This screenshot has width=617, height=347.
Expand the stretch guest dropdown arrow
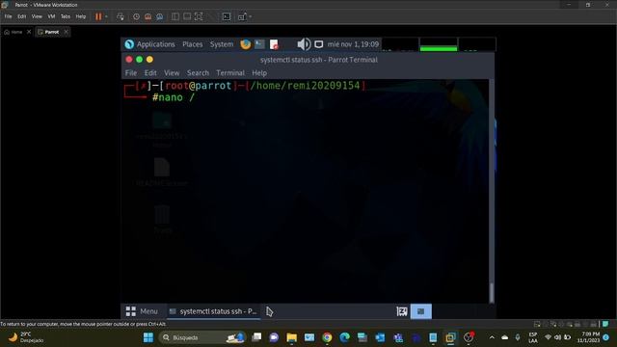click(x=251, y=16)
